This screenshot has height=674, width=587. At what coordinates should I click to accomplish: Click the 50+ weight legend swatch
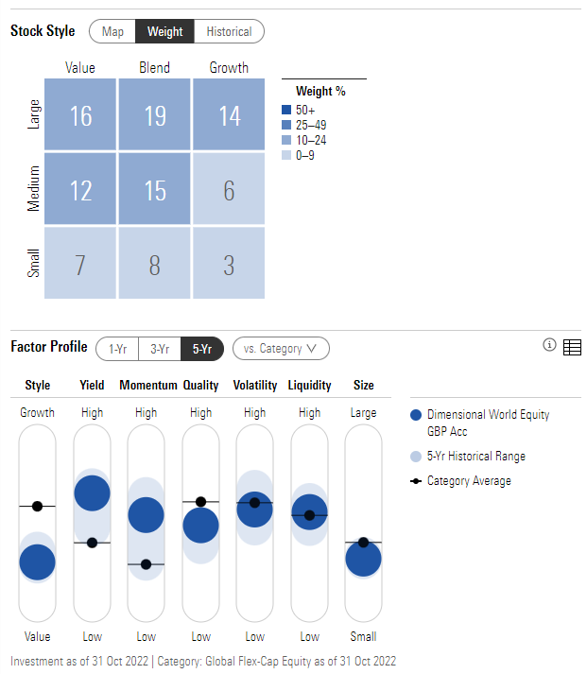click(286, 110)
